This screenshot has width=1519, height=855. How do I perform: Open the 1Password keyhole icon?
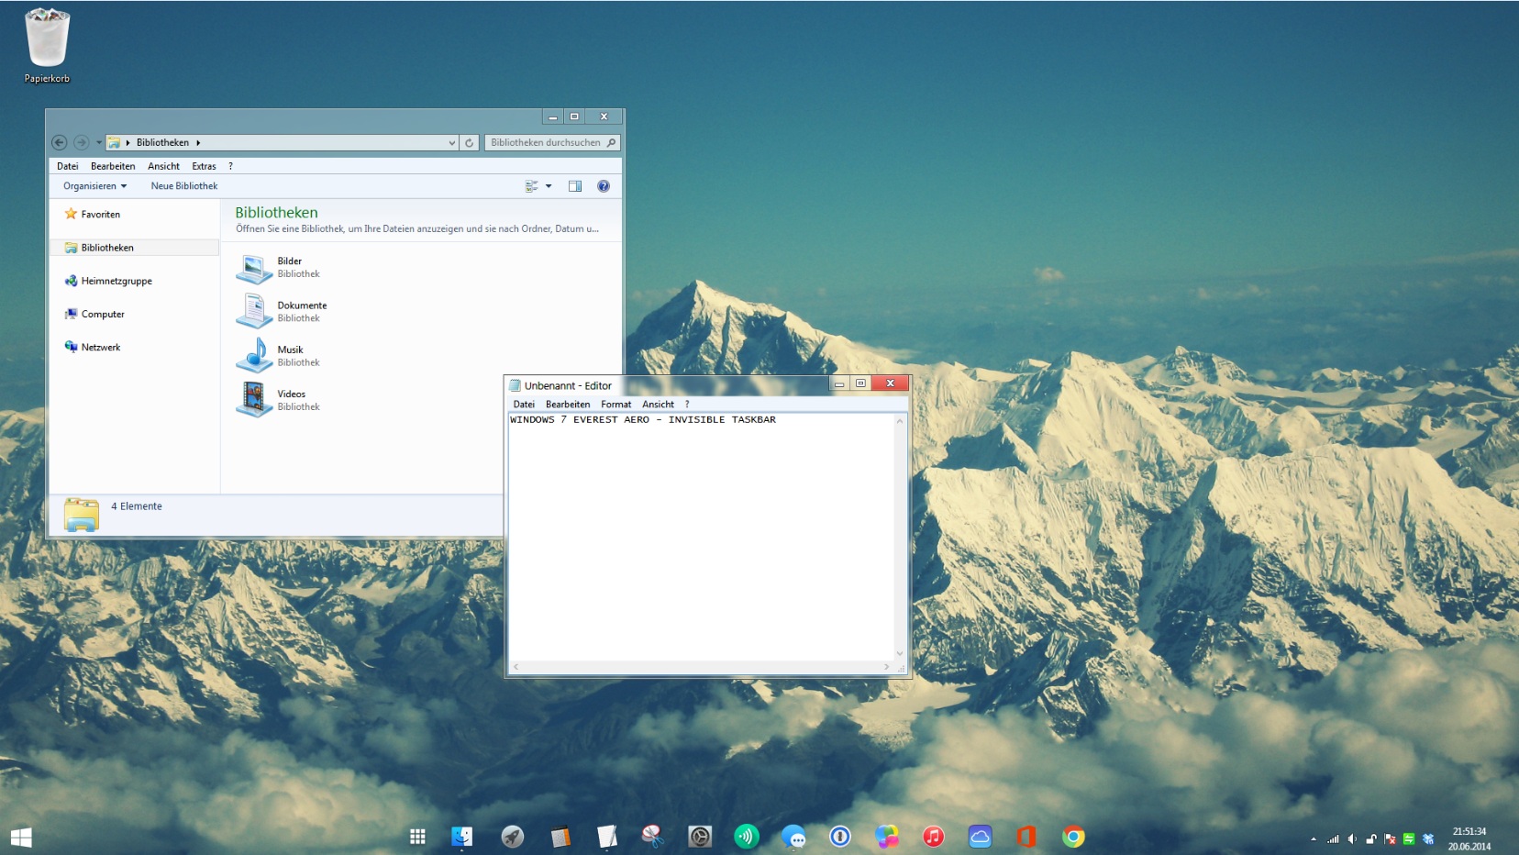point(840,836)
